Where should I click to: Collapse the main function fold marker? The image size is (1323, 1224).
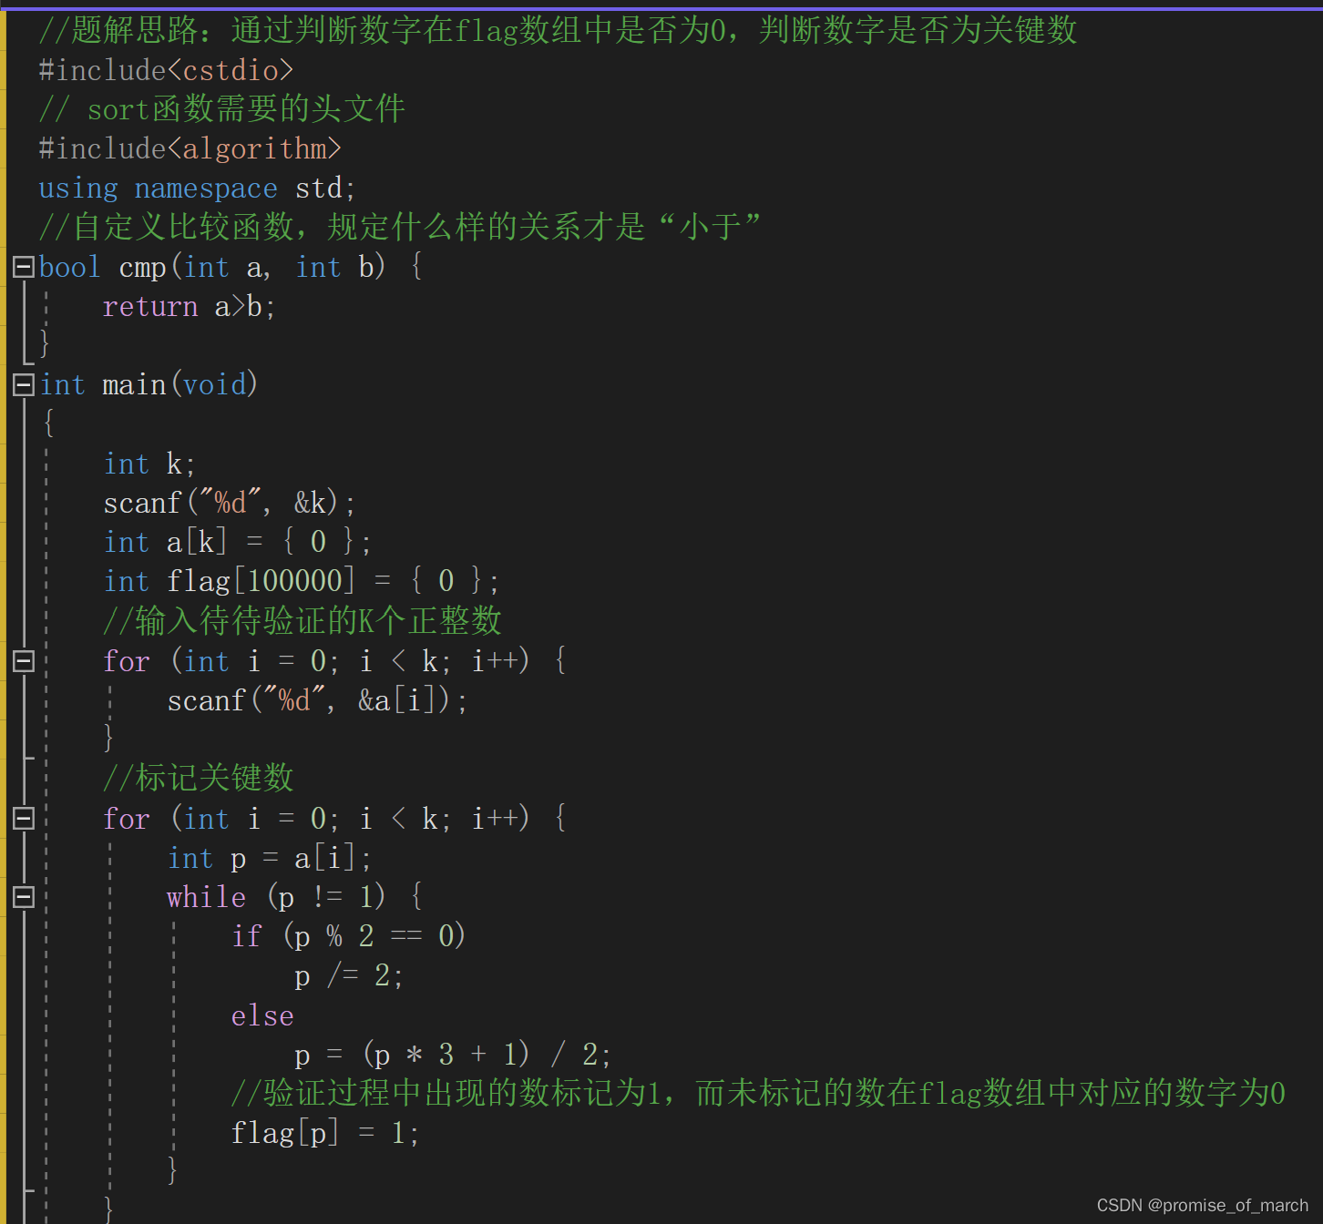[23, 384]
